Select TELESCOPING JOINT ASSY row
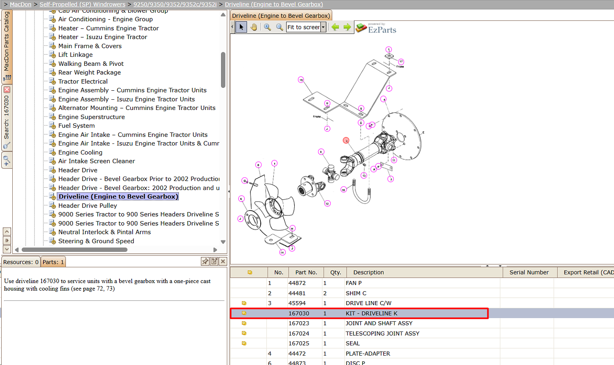614x365 pixels. tap(422, 334)
